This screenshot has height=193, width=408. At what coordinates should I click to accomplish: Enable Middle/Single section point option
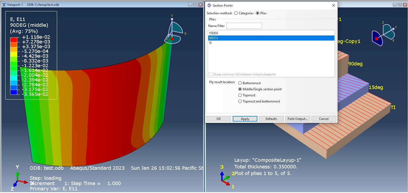tap(240, 89)
